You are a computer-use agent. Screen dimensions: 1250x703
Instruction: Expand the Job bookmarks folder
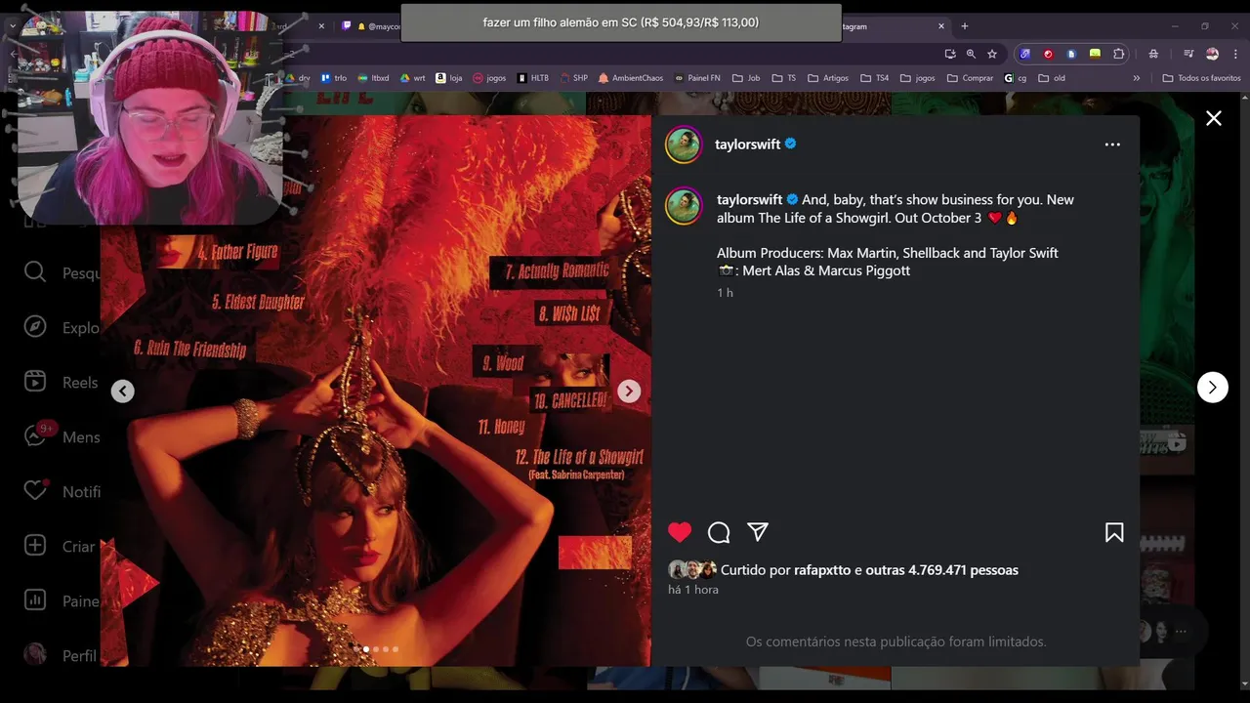point(746,78)
